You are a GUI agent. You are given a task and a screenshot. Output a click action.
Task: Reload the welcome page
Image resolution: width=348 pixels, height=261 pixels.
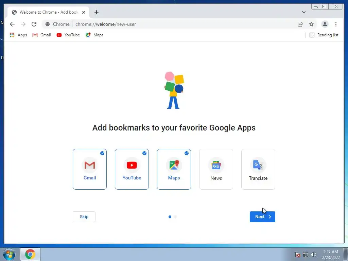(34, 24)
